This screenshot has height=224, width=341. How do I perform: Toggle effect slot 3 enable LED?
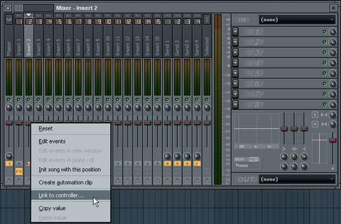tap(324, 53)
